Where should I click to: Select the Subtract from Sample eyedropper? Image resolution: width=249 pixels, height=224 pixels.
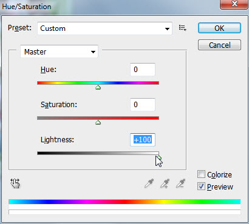(180, 183)
